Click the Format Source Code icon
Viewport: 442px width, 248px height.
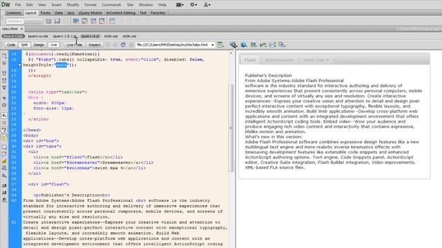[4, 200]
